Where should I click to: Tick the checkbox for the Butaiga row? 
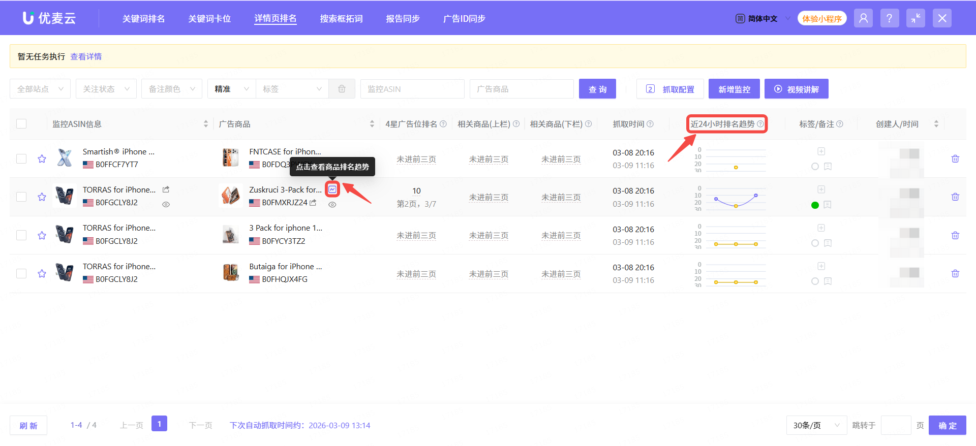pos(21,273)
